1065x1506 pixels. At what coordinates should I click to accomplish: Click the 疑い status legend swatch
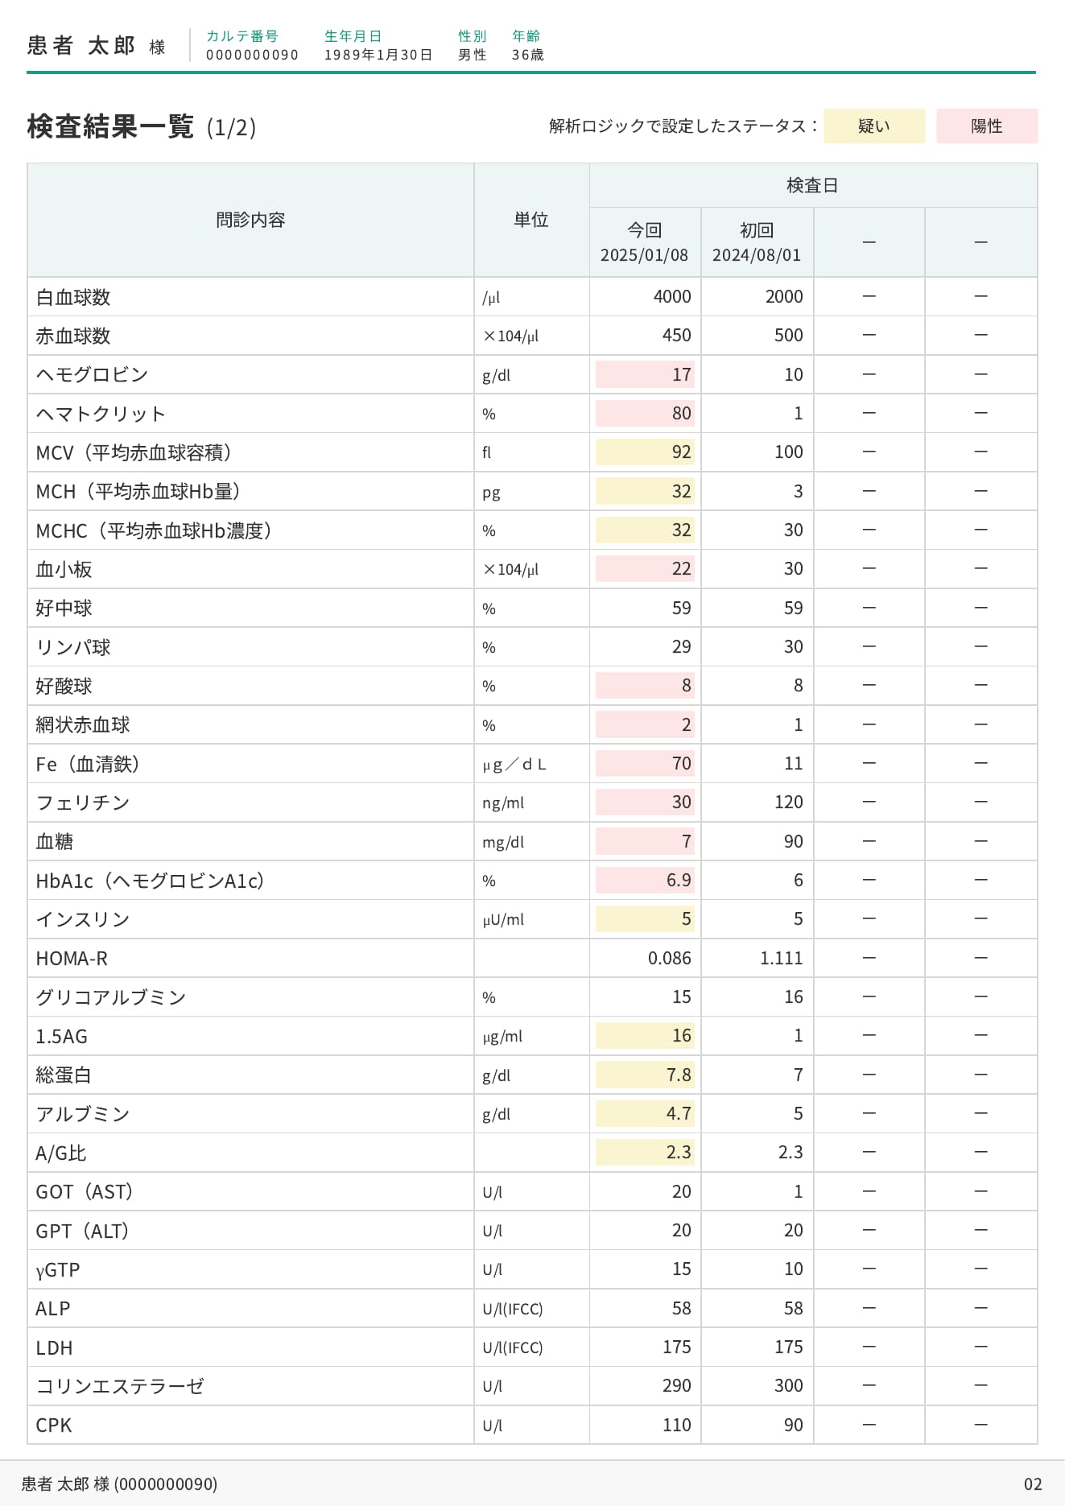[874, 126]
